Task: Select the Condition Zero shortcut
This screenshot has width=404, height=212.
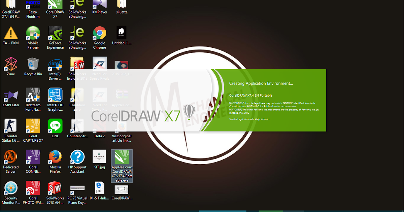Action: pyautogui.click(x=77, y=100)
